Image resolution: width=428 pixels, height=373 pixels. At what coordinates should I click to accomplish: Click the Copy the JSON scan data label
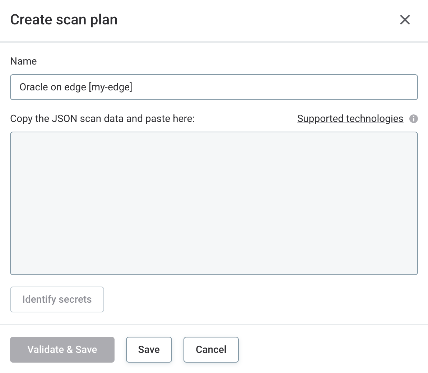102,118
